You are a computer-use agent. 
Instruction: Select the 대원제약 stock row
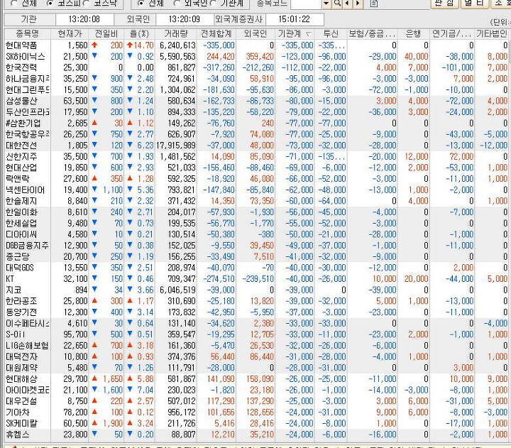click(255, 368)
